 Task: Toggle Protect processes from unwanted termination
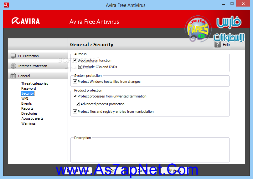tap(75, 96)
